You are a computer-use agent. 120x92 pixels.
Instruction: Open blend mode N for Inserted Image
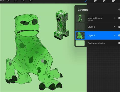coord(115,18)
